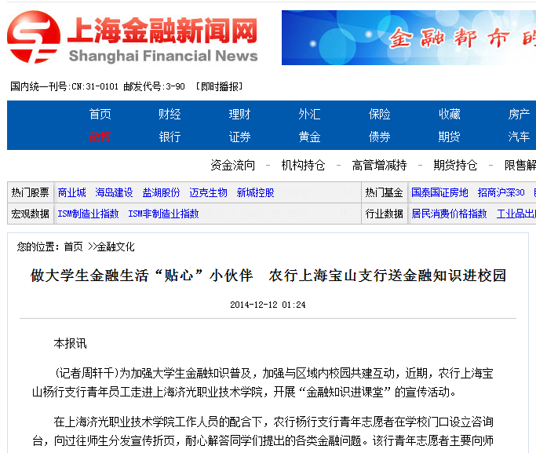Click the 黄金 navigation item
The image size is (536, 453).
(309, 137)
